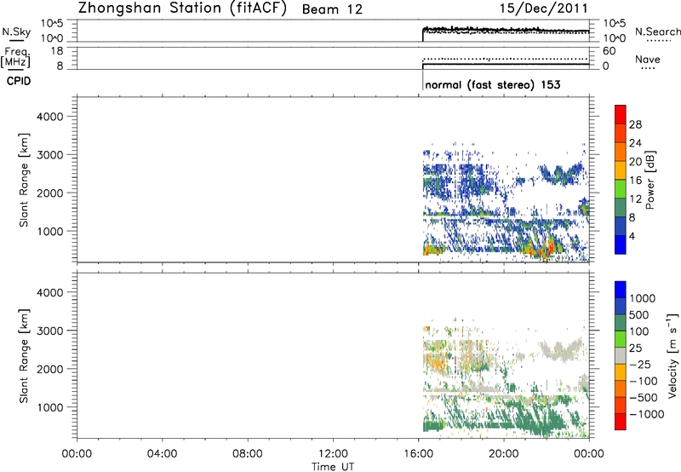Click the 'Time UT' axis label
Image resolution: width=681 pixels, height=472 pixels.
(333, 467)
